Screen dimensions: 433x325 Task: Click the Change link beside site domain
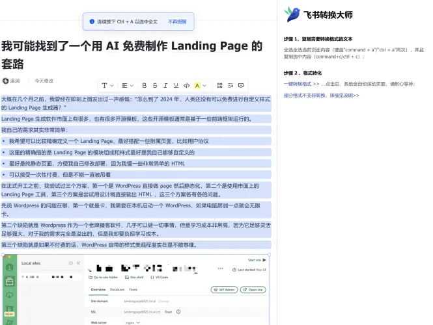click(x=163, y=301)
